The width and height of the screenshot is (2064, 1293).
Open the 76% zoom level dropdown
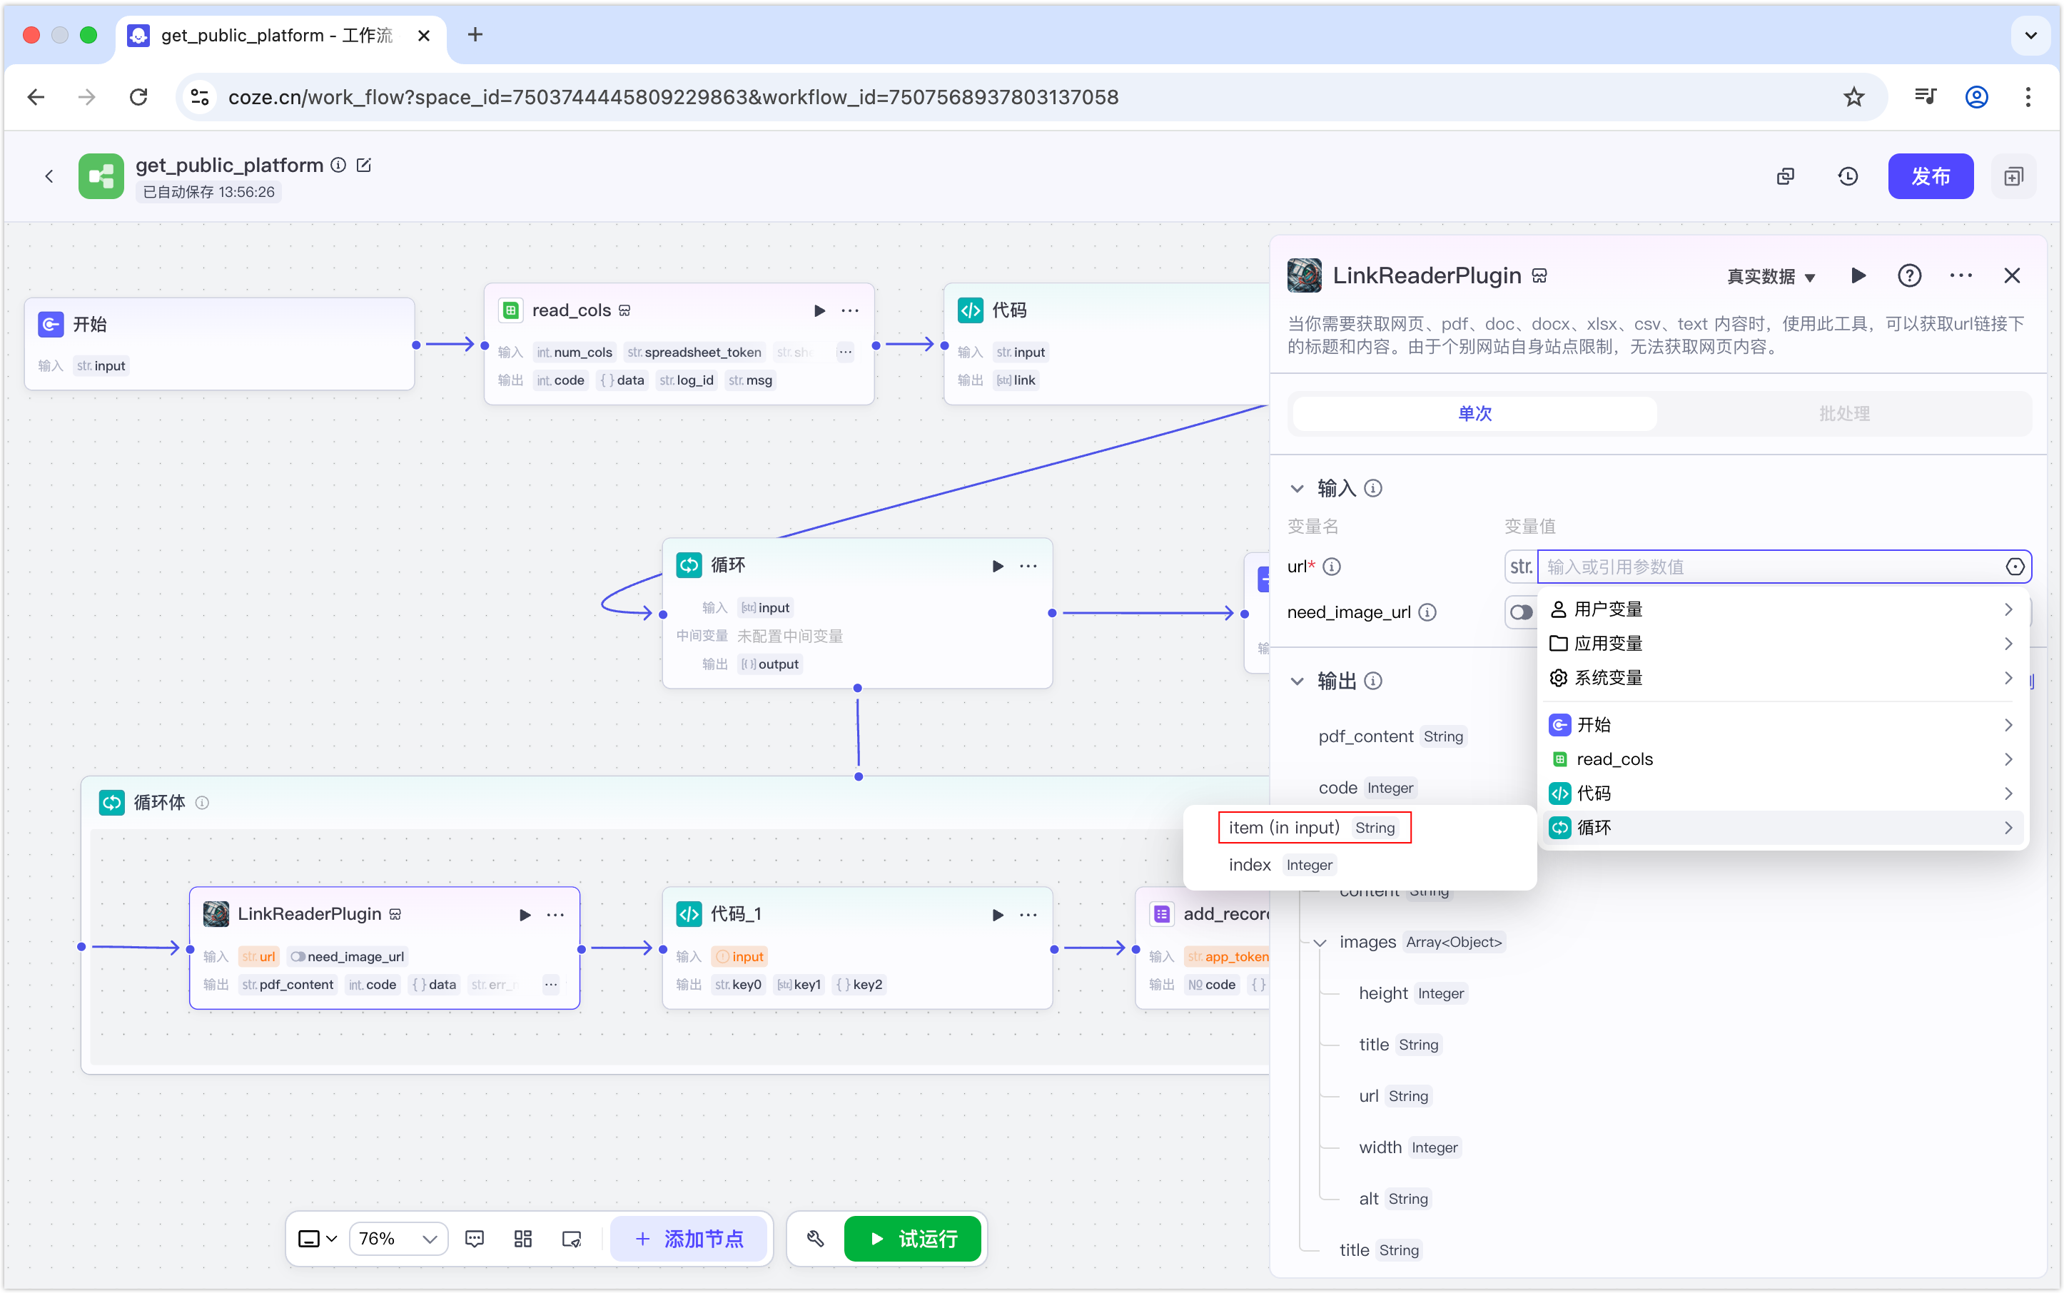click(398, 1238)
